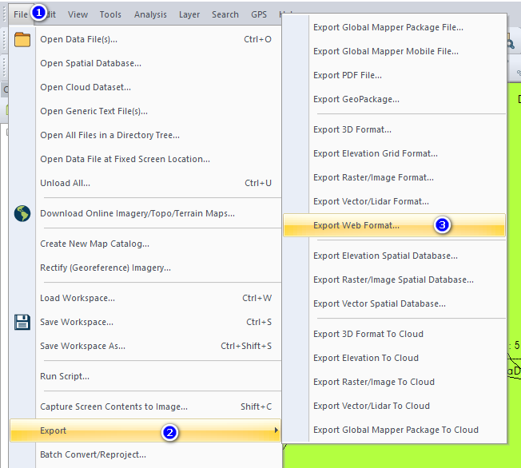Select Export Vector/Lidar To Cloud
This screenshot has width=521, height=468.
coord(395,406)
